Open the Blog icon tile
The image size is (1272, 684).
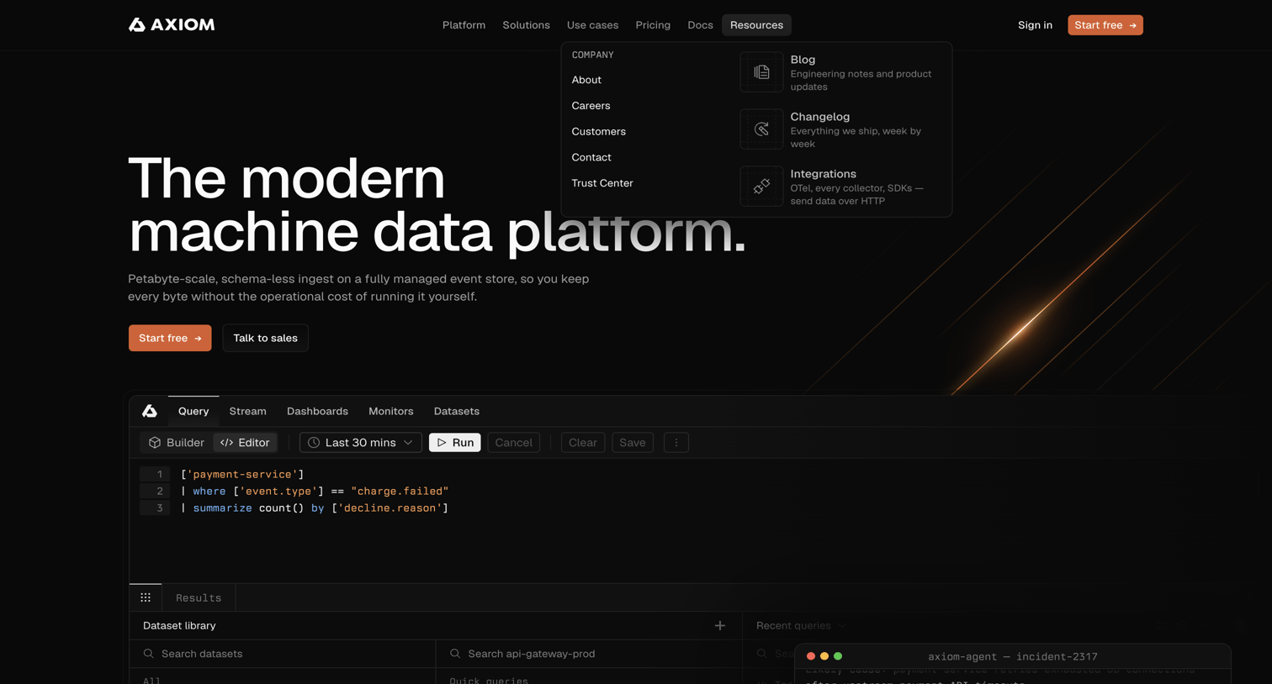pyautogui.click(x=761, y=72)
